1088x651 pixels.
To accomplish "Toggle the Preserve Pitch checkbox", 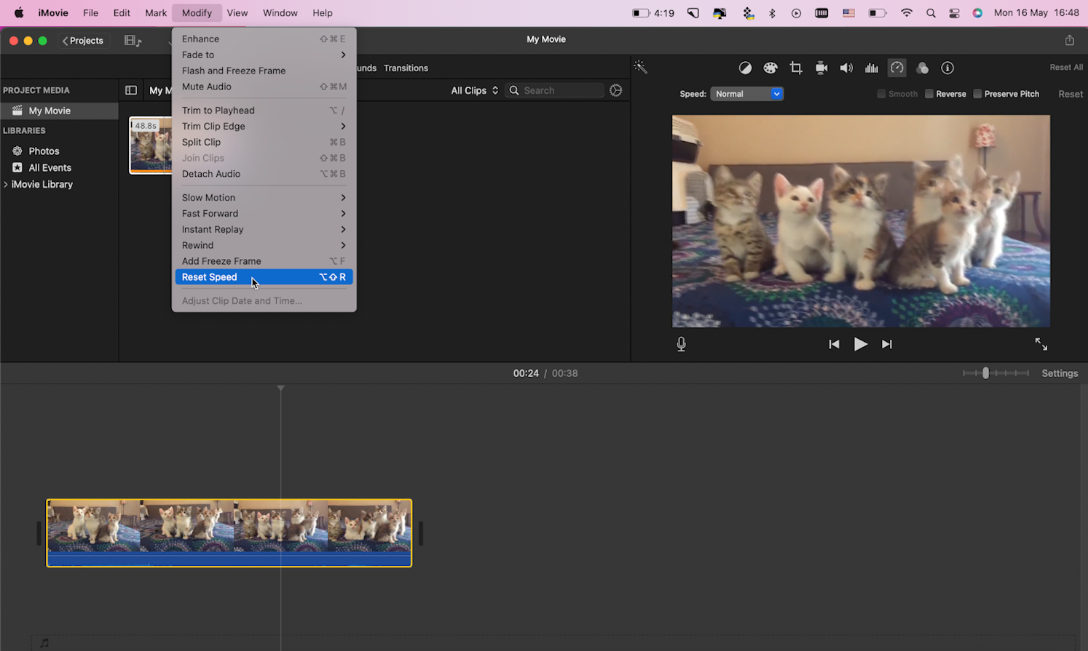I will 977,94.
